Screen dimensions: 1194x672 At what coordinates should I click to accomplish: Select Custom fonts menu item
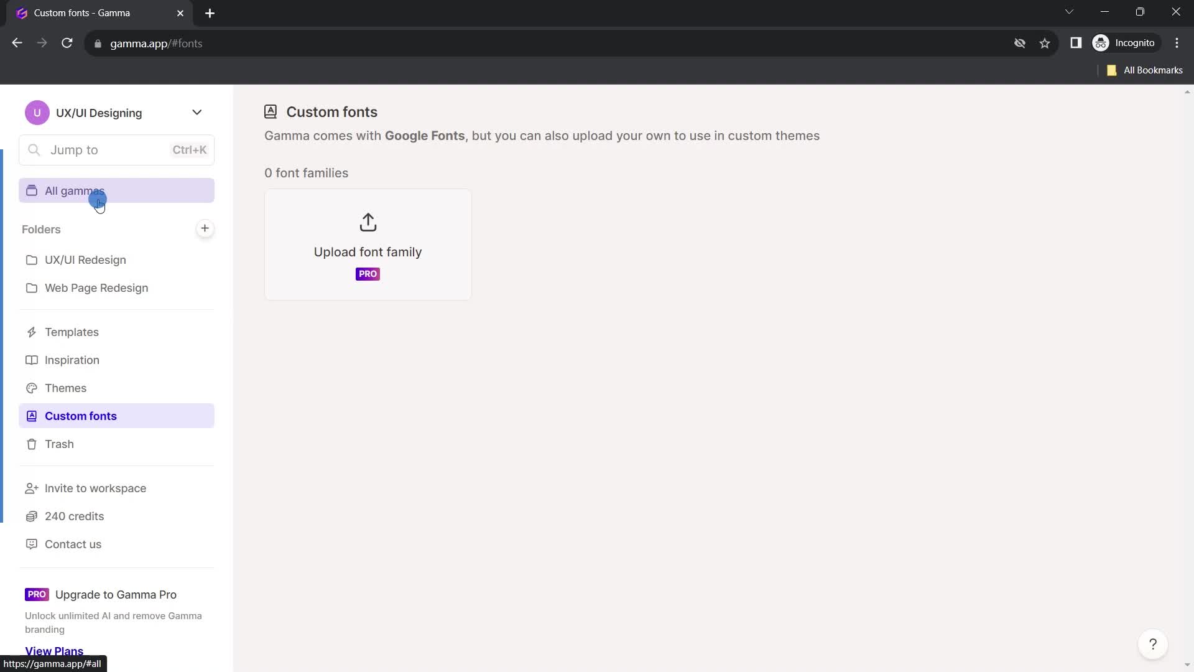tap(80, 416)
